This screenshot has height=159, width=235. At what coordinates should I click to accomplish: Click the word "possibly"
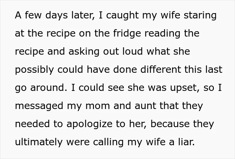[34, 70]
